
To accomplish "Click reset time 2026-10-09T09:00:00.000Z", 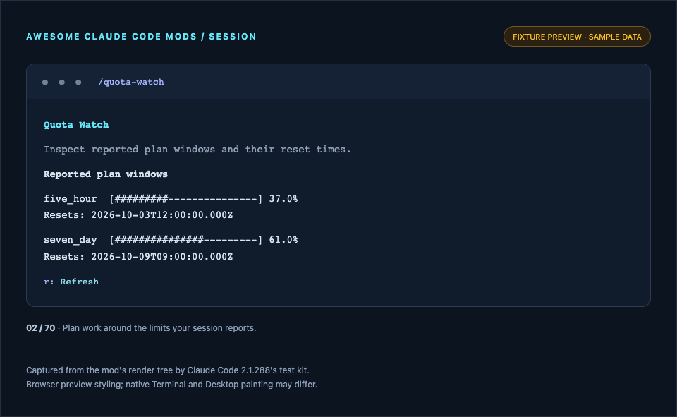I will point(162,257).
